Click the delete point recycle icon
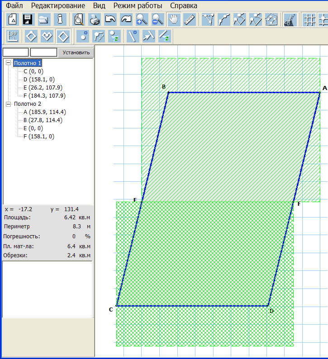 click(x=114, y=36)
